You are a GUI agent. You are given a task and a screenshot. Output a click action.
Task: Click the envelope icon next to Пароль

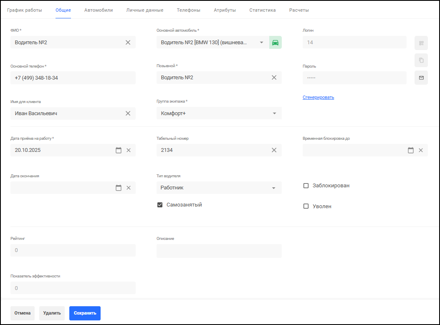pos(421,78)
